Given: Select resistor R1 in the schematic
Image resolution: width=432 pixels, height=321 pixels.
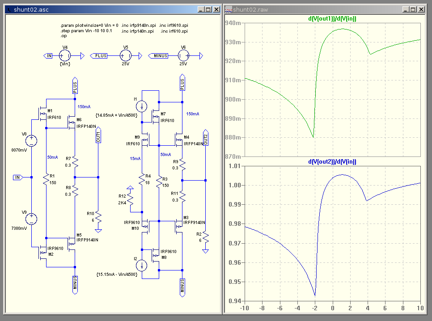Looking at the screenshot, I should coord(46,180).
